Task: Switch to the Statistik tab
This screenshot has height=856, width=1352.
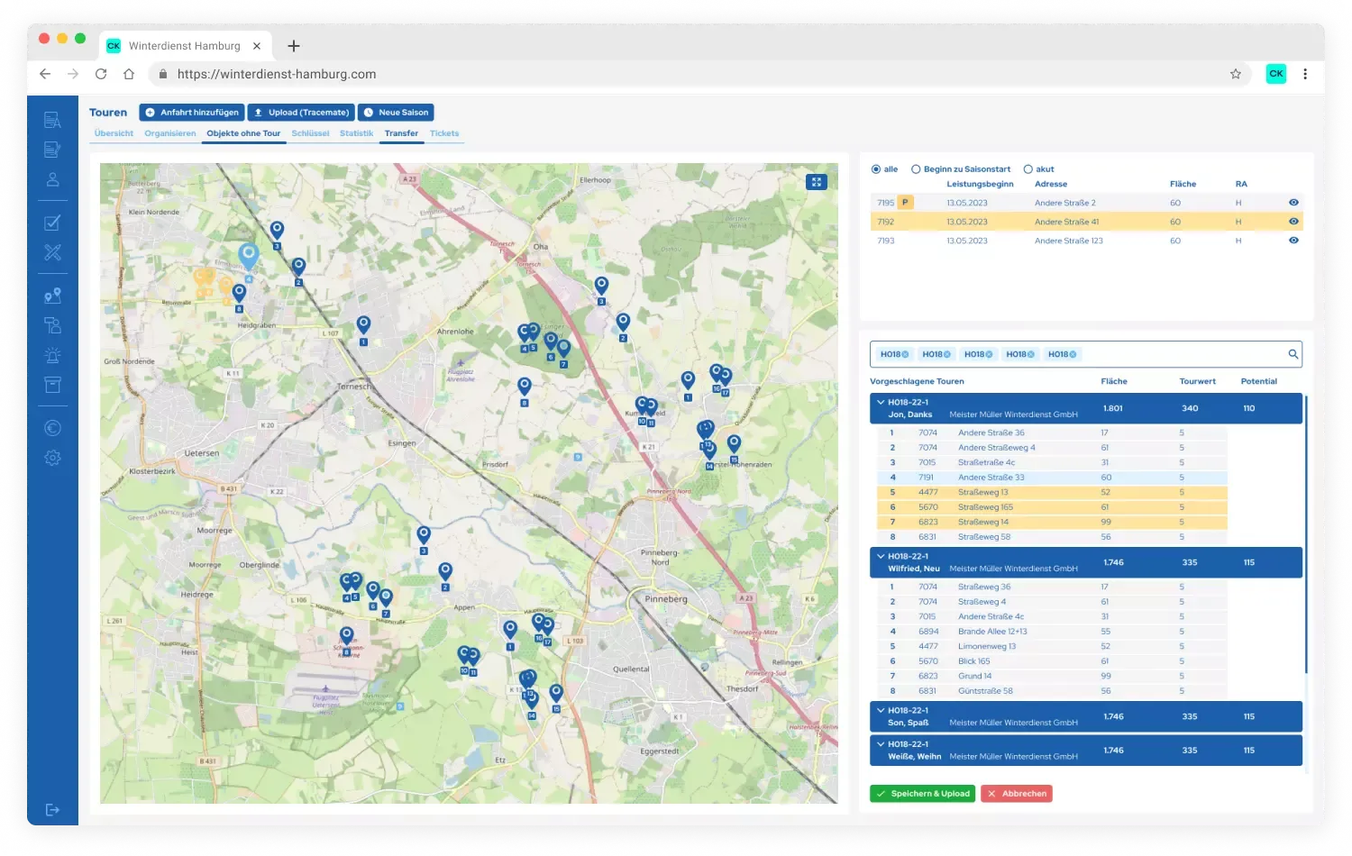Action: (x=356, y=133)
